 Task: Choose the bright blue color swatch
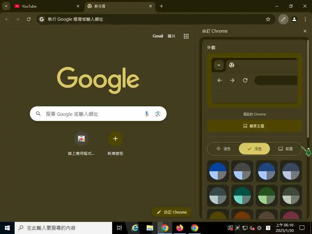(218, 171)
